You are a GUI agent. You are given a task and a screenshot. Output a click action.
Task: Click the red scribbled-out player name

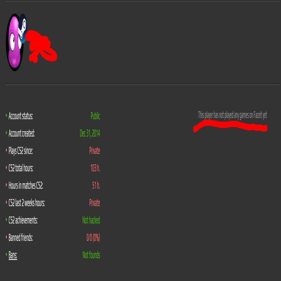(41, 46)
